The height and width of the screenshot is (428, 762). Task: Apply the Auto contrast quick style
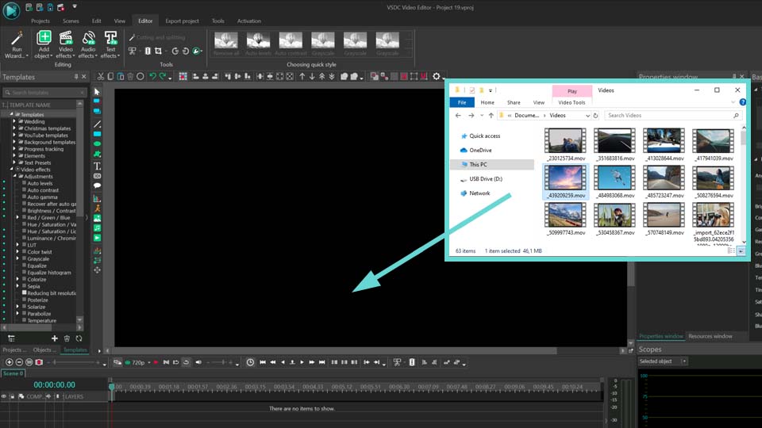pyautogui.click(x=291, y=44)
